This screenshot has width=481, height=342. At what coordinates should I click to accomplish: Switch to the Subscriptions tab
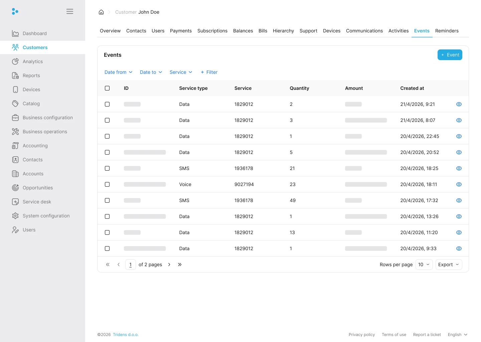click(x=212, y=31)
